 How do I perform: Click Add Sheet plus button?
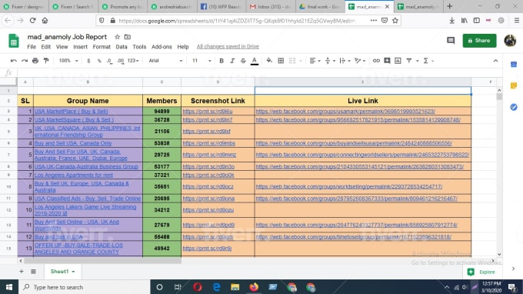pos(22,272)
